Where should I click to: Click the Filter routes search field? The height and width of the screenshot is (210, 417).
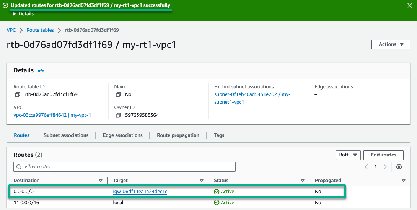(124, 167)
